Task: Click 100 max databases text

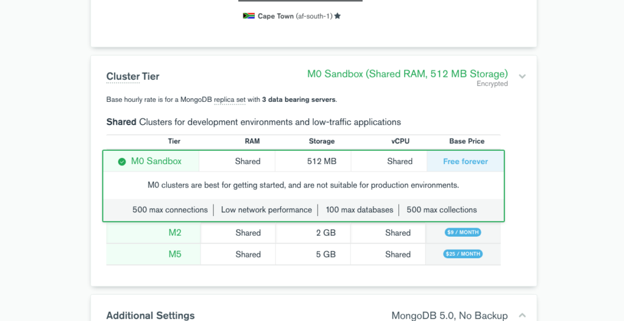Action: pyautogui.click(x=360, y=210)
